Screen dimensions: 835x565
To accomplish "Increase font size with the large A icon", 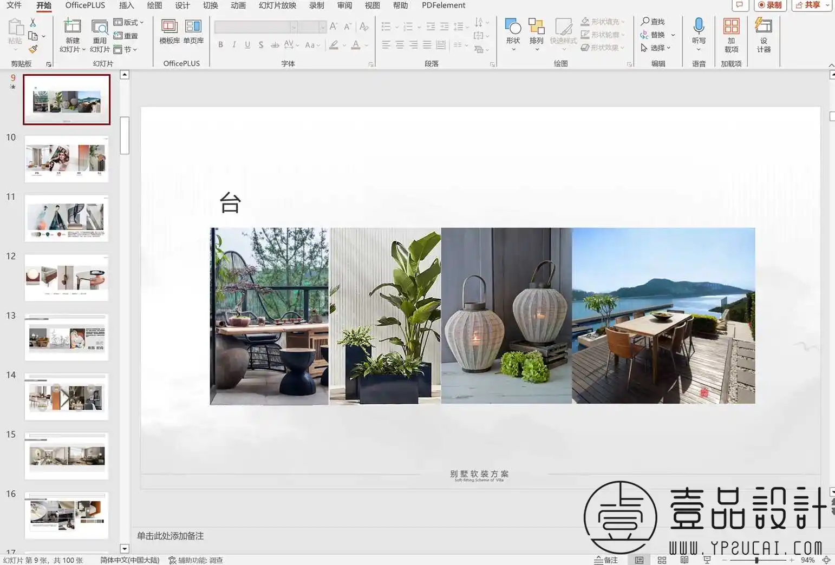I will (x=334, y=26).
